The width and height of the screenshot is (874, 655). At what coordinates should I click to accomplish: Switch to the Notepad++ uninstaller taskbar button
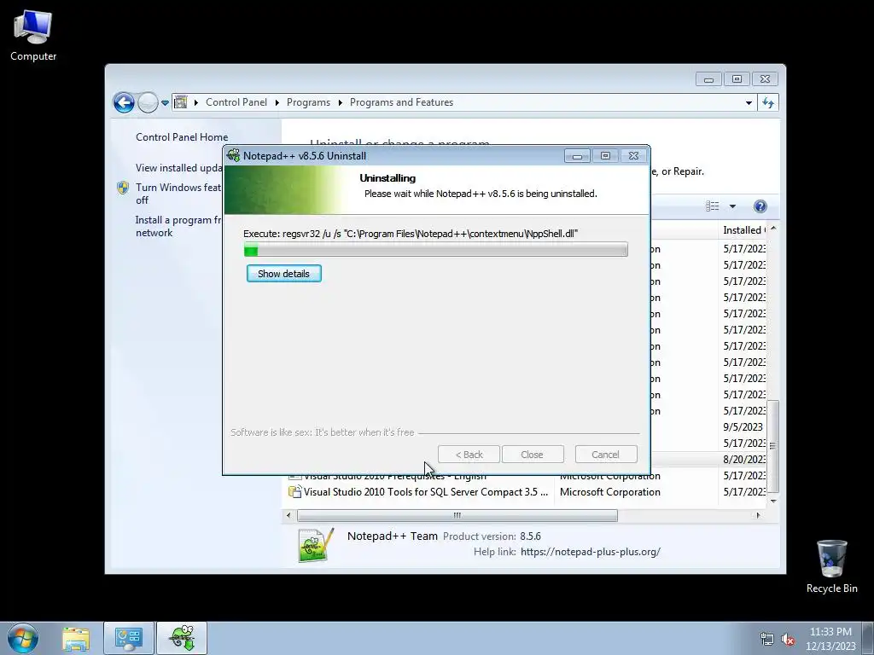182,638
